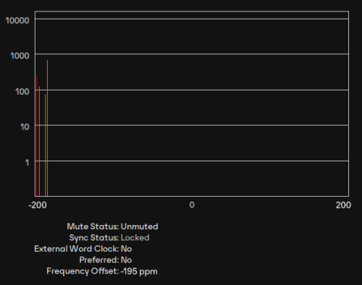The width and height of the screenshot is (362, 285).
Task: Click the Frequency Offset -195 ppm value
Action: [139, 271]
